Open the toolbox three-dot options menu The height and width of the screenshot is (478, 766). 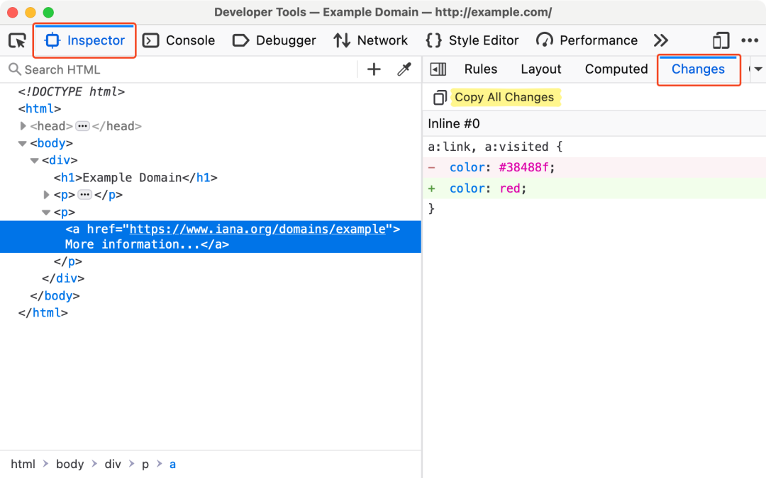pos(750,40)
